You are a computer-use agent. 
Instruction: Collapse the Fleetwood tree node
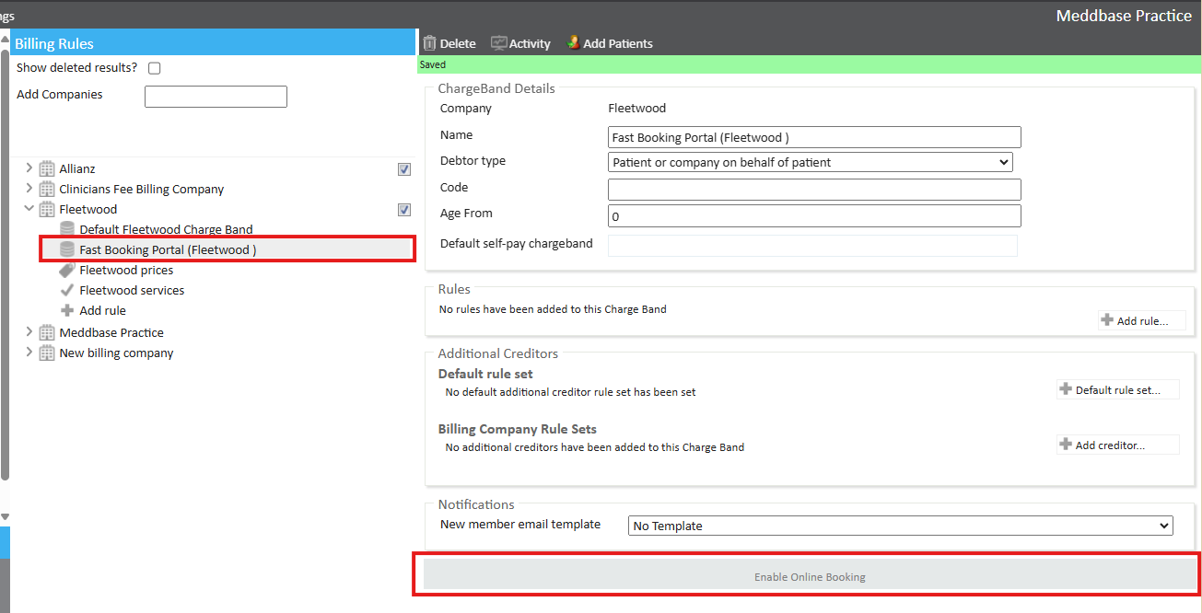tap(29, 210)
